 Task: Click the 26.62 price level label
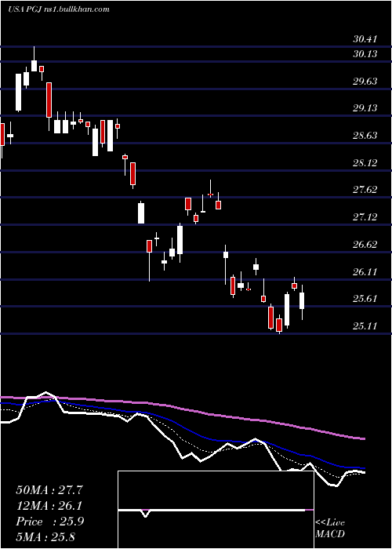coord(365,245)
